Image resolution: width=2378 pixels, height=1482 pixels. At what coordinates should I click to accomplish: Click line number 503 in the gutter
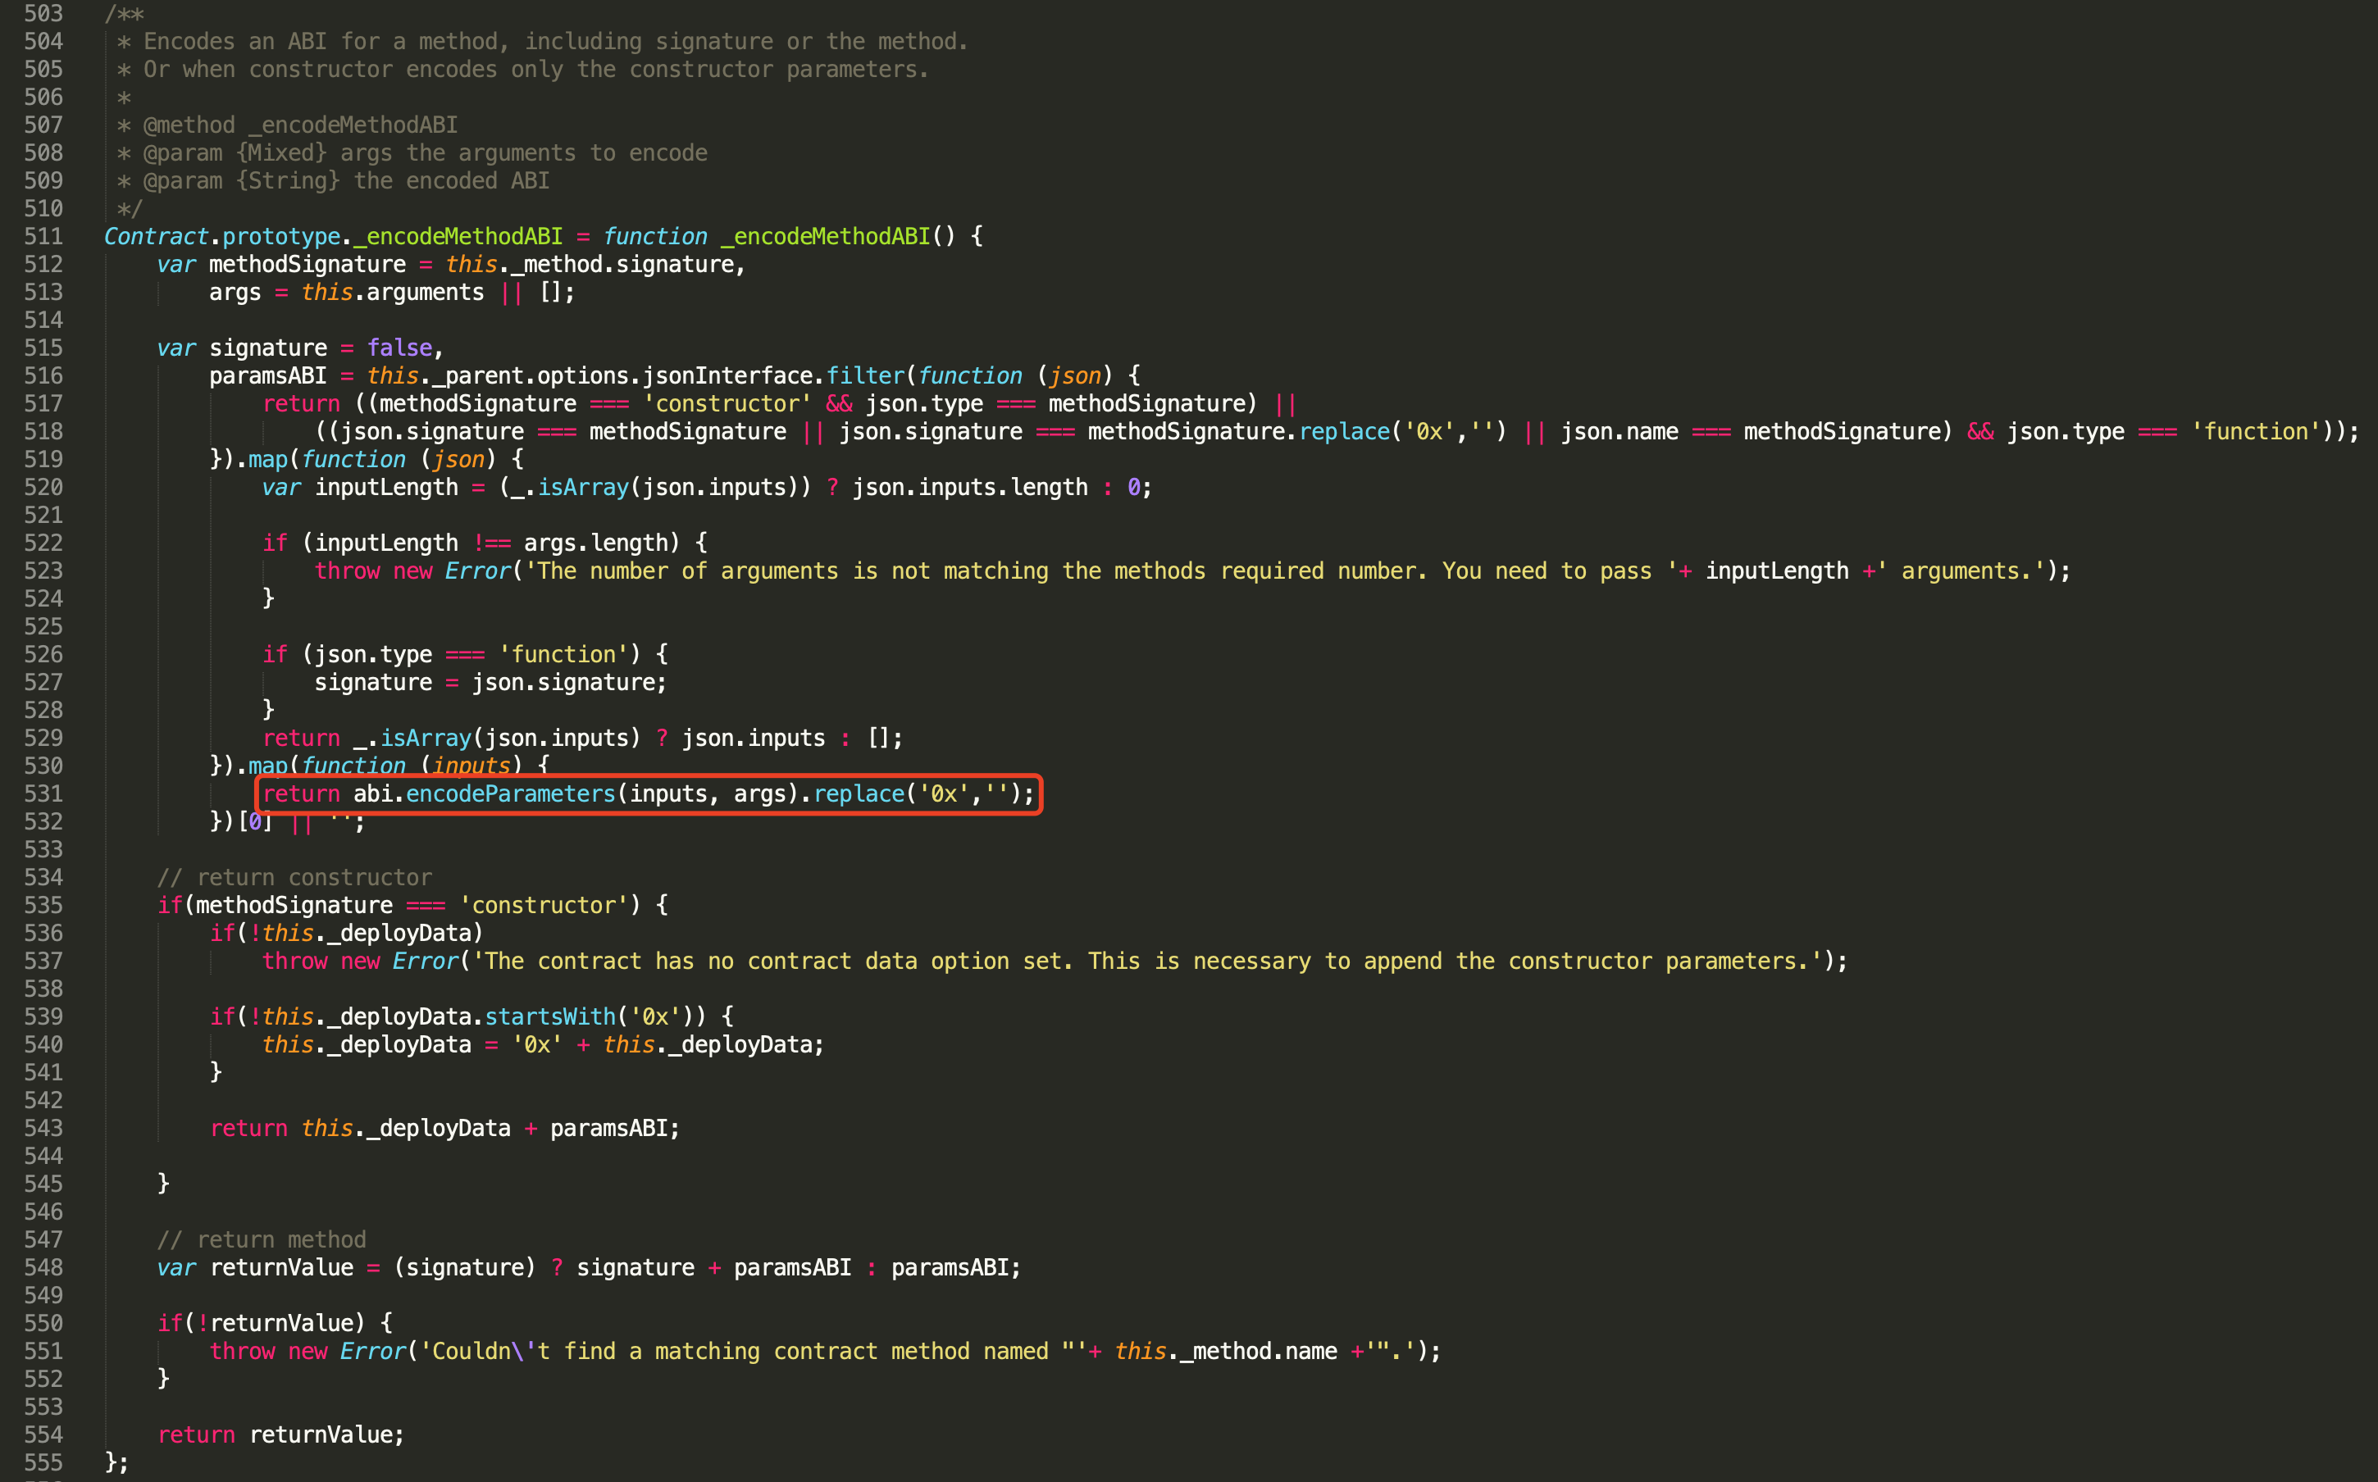click(43, 14)
